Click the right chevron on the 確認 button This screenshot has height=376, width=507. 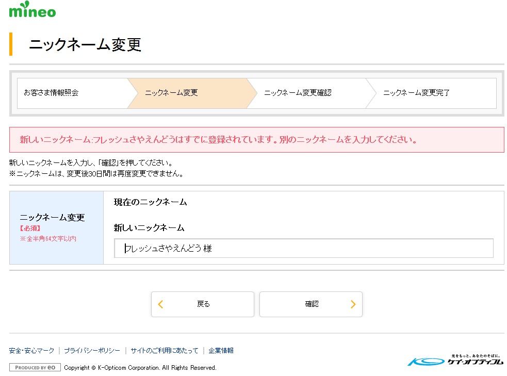point(353,304)
